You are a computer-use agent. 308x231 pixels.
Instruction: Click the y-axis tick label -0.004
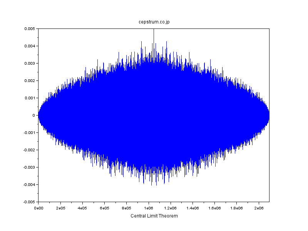tap(29, 184)
